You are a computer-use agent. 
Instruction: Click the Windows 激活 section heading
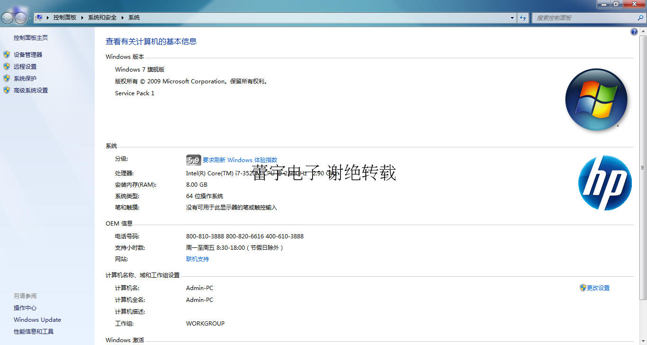(125, 340)
